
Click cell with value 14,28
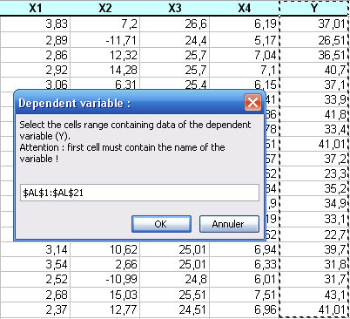(105, 70)
